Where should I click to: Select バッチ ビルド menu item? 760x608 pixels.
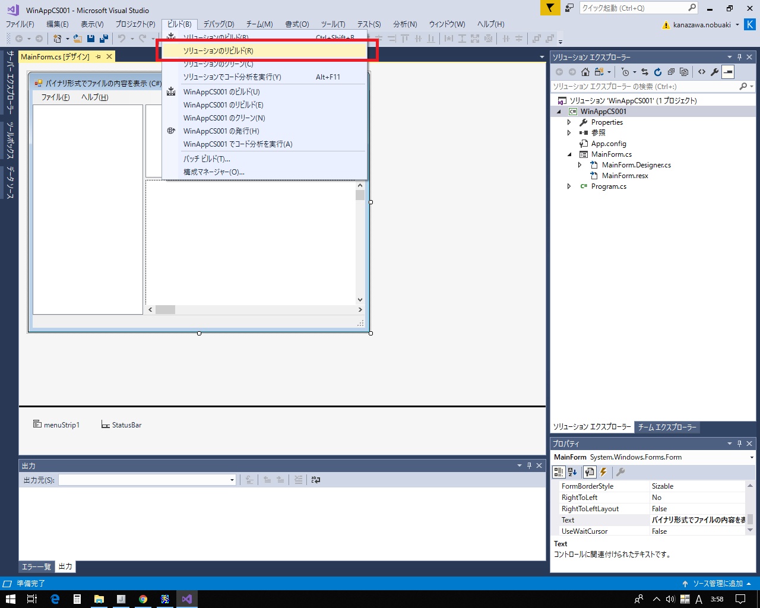click(264, 159)
